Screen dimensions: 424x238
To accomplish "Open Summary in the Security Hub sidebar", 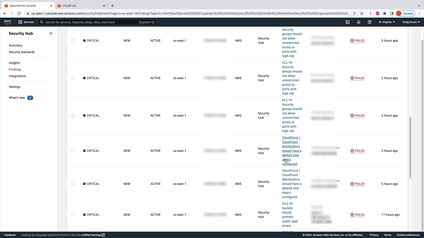I will coord(16,45).
